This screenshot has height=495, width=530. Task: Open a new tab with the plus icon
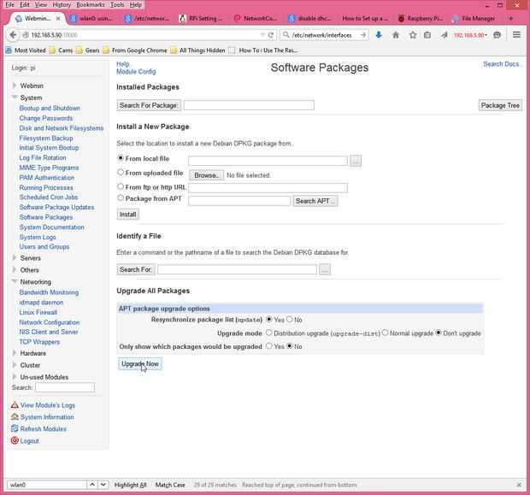[510, 18]
